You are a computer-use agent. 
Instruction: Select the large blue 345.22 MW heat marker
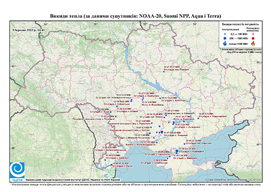tap(162, 132)
